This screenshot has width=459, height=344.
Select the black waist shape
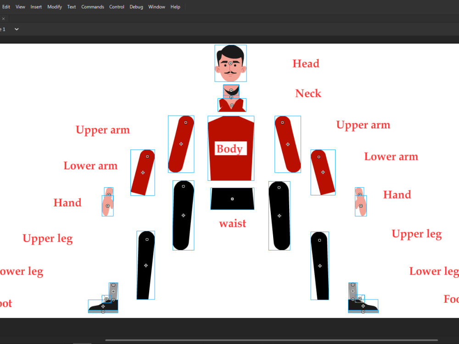(x=232, y=198)
